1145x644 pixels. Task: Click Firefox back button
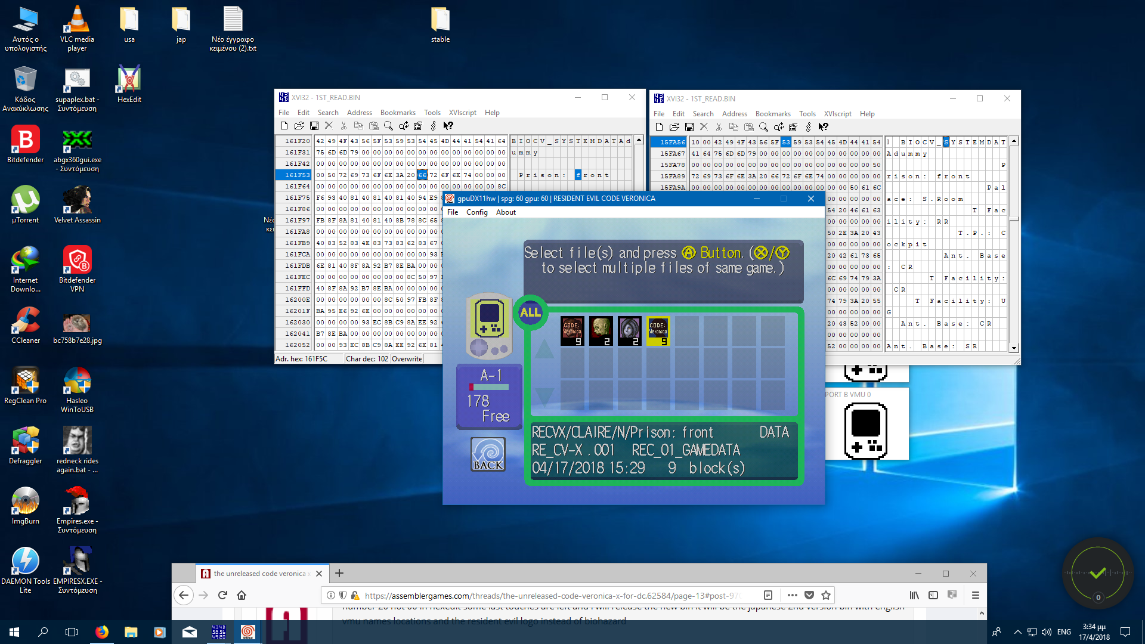[184, 595]
